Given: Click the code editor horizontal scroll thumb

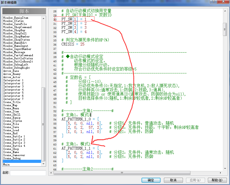Looking at the screenshot, I should click(122, 173).
